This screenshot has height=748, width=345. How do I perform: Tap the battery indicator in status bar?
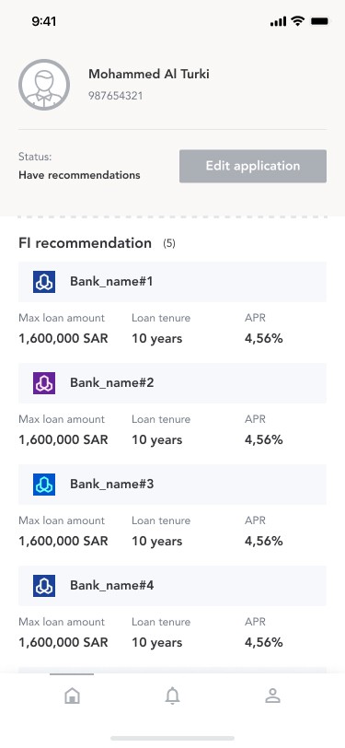pos(320,21)
